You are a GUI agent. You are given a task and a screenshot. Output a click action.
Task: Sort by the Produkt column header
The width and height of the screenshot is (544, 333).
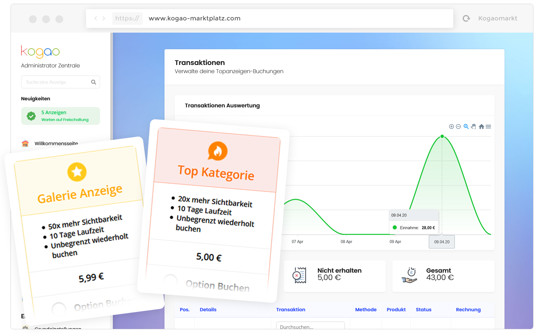tap(396, 310)
